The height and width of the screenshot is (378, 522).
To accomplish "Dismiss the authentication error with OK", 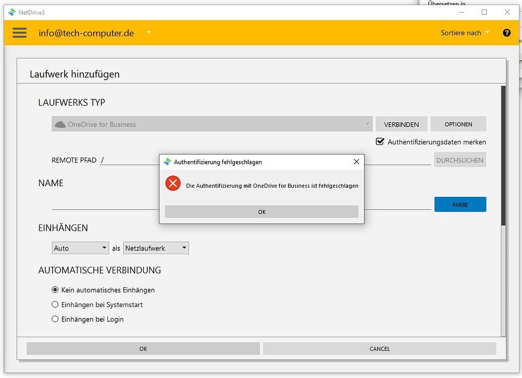I will point(262,211).
